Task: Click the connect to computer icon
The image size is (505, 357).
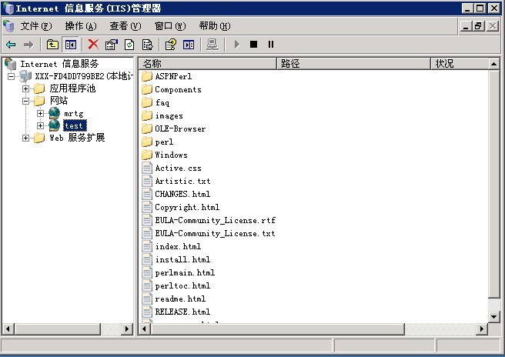Action: click(212, 45)
